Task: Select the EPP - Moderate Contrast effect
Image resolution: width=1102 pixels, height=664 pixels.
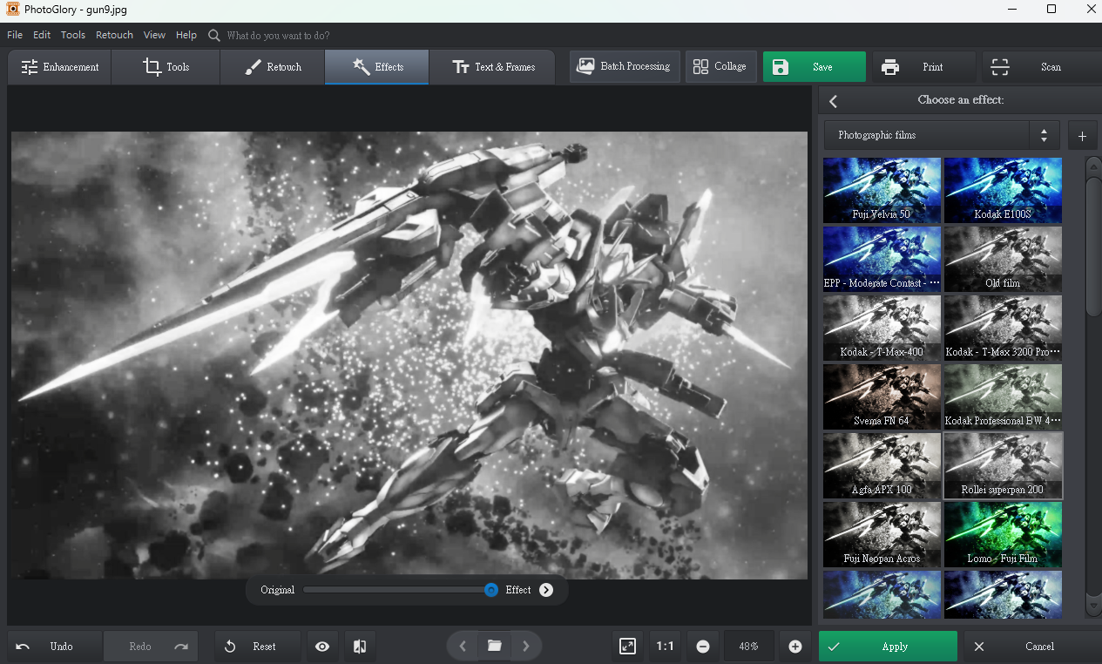Action: [882, 259]
